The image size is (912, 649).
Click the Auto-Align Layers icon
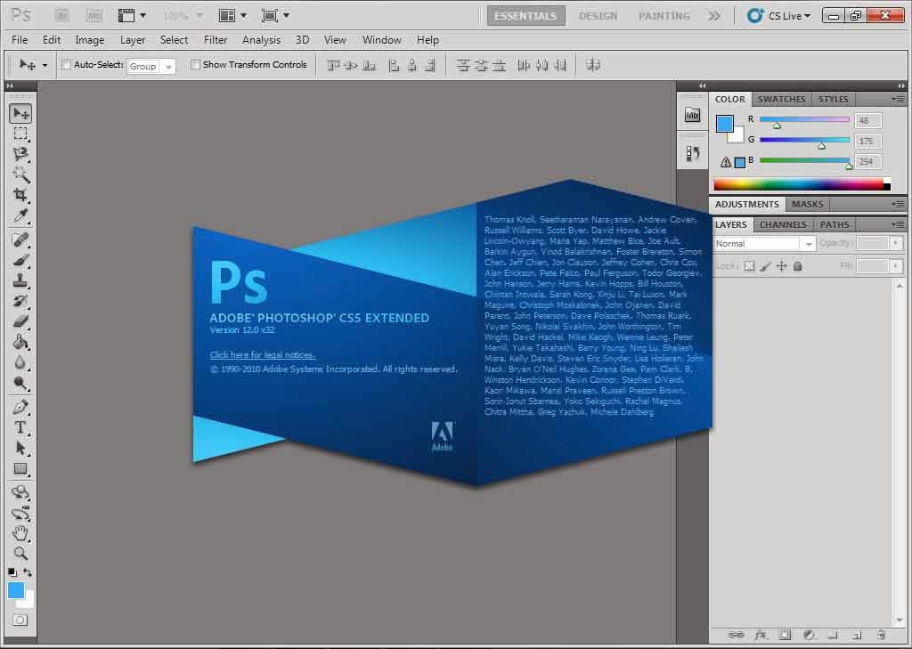[x=593, y=65]
